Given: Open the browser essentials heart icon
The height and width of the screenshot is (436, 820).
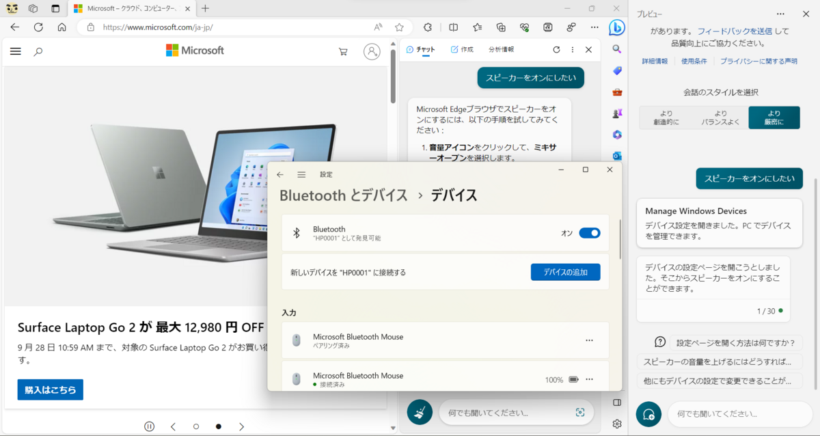Looking at the screenshot, I should (x=524, y=27).
